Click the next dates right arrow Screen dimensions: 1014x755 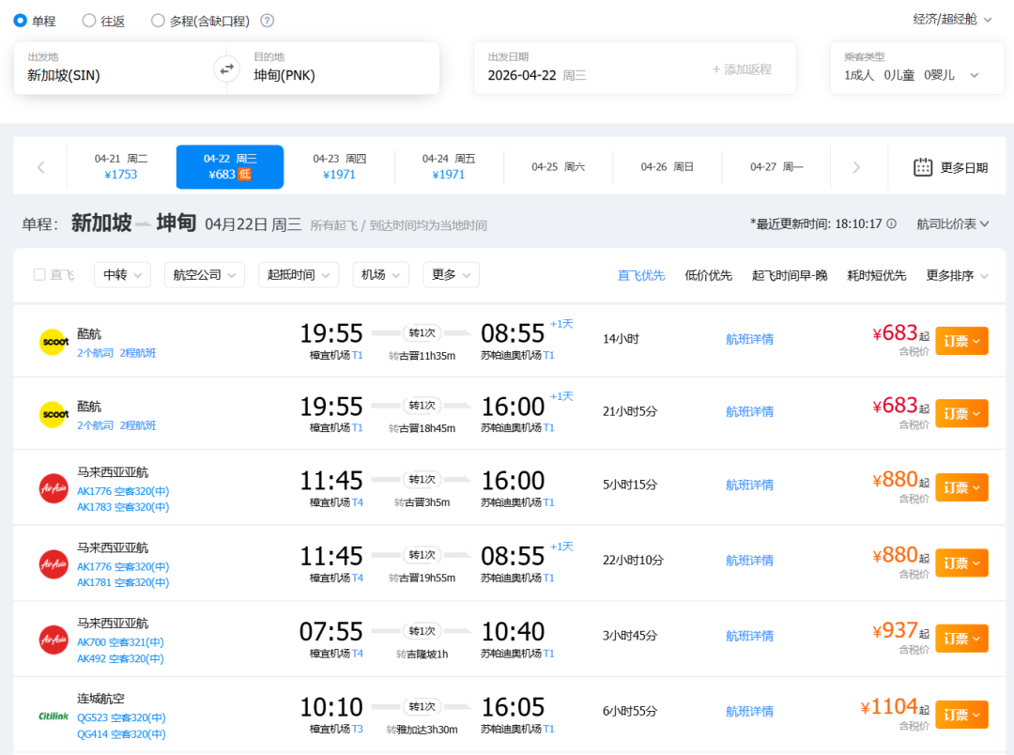(x=855, y=167)
